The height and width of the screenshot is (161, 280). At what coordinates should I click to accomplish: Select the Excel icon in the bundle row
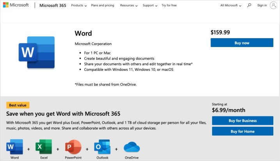(x=43, y=147)
